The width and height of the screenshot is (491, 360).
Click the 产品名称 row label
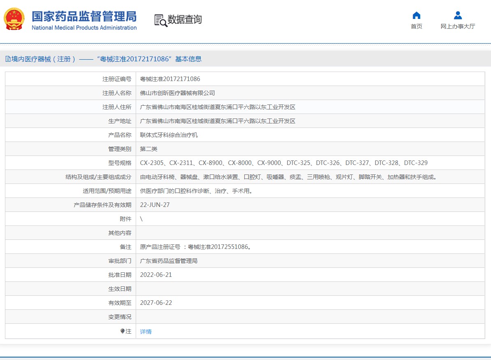pyautogui.click(x=120, y=135)
